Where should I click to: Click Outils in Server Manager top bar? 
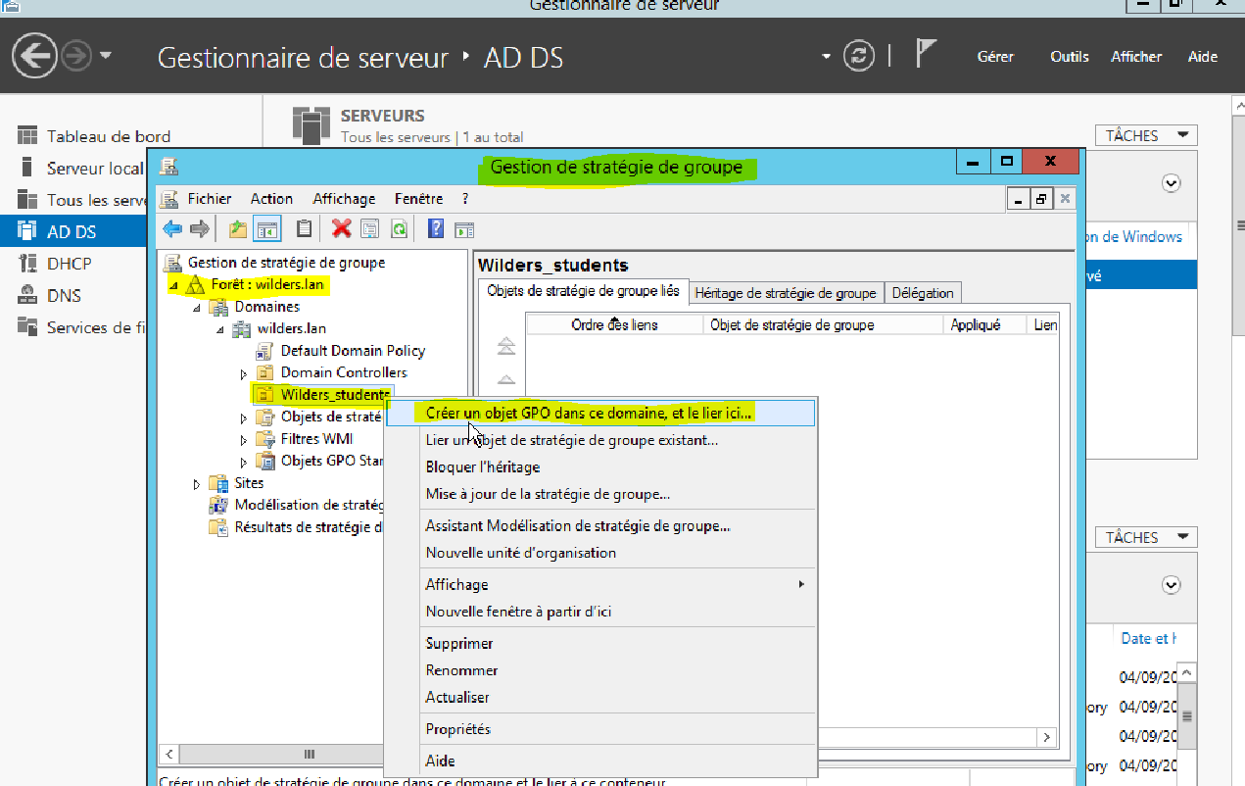[x=1069, y=56]
